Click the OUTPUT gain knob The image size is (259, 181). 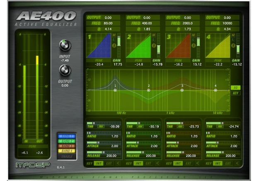pyautogui.click(x=65, y=71)
